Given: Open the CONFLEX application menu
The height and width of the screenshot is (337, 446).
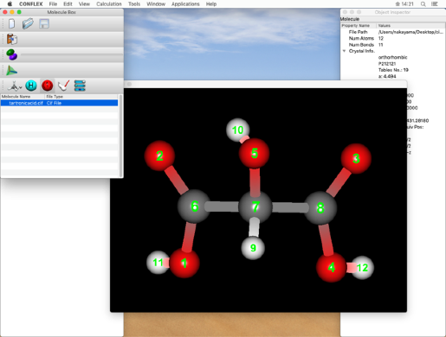Looking at the screenshot, I should (31, 4).
